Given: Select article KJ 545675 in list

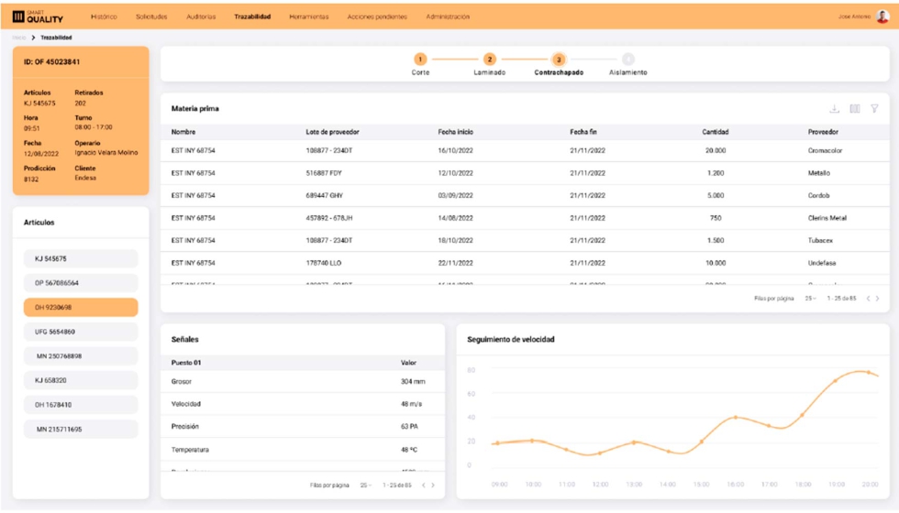Looking at the screenshot, I should 81,259.
